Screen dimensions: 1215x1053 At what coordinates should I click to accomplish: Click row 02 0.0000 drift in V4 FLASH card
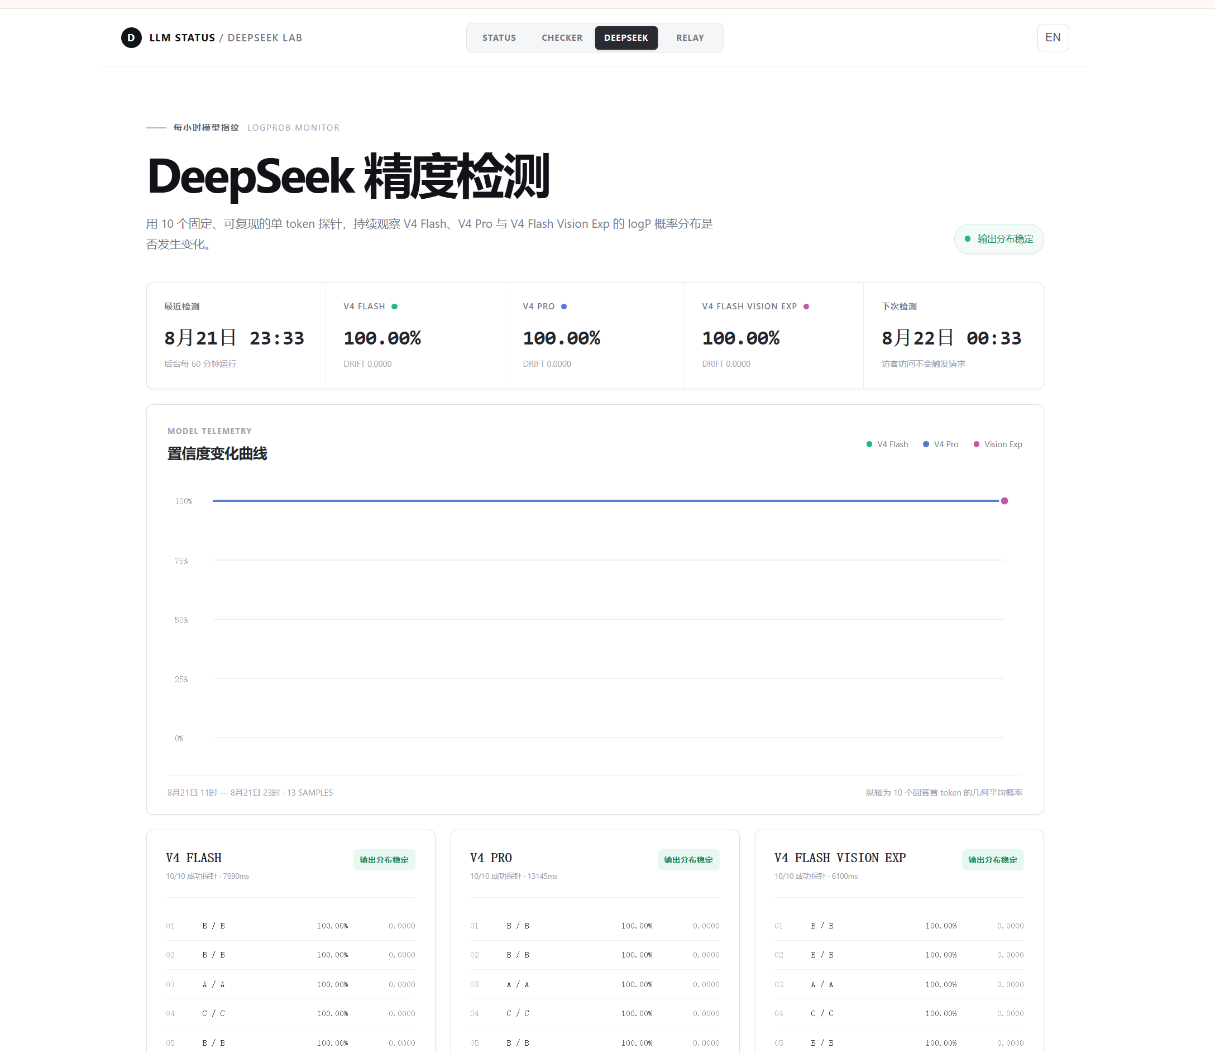[x=402, y=955]
